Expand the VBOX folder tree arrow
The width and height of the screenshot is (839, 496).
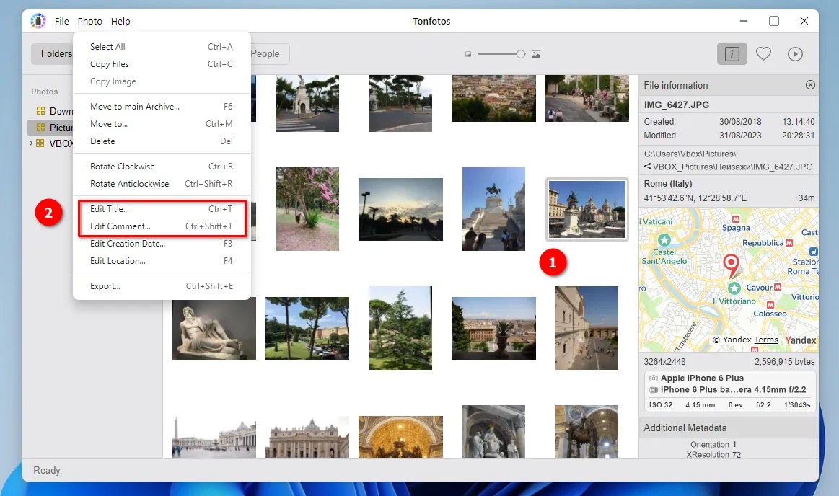(x=31, y=143)
